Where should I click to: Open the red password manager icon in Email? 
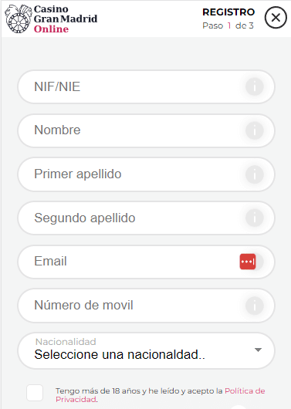tap(248, 262)
